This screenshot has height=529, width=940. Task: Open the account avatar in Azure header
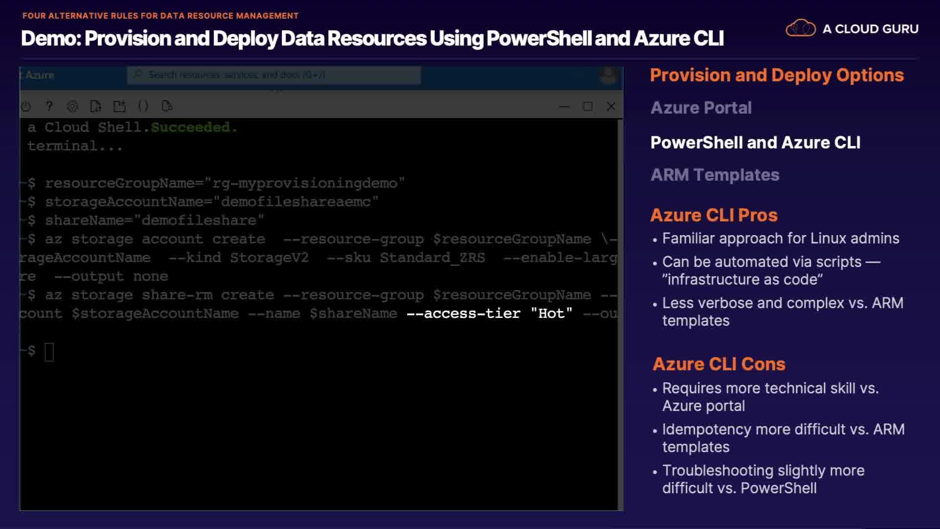tap(609, 76)
